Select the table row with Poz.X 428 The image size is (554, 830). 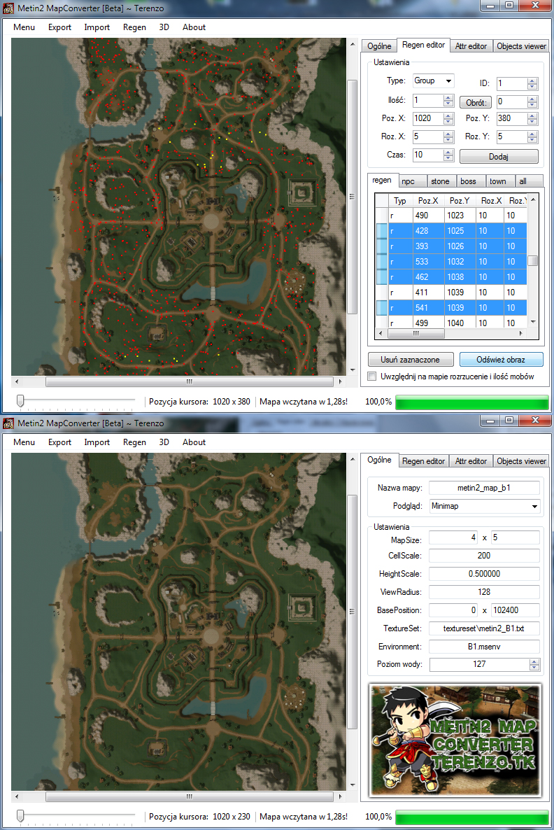pos(450,231)
